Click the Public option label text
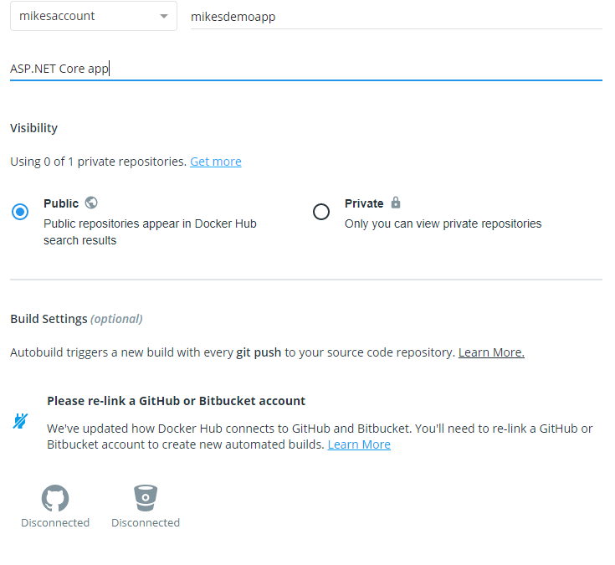This screenshot has width=615, height=565. 61,203
